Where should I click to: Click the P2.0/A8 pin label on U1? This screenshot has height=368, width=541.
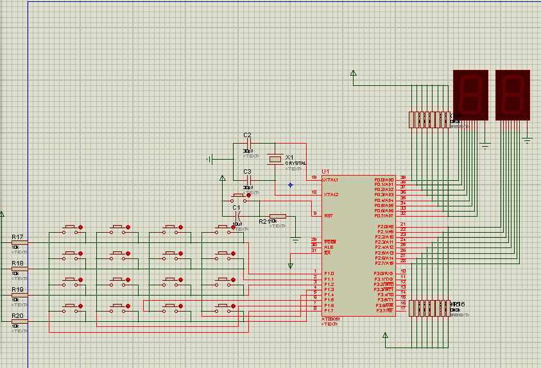(x=386, y=227)
